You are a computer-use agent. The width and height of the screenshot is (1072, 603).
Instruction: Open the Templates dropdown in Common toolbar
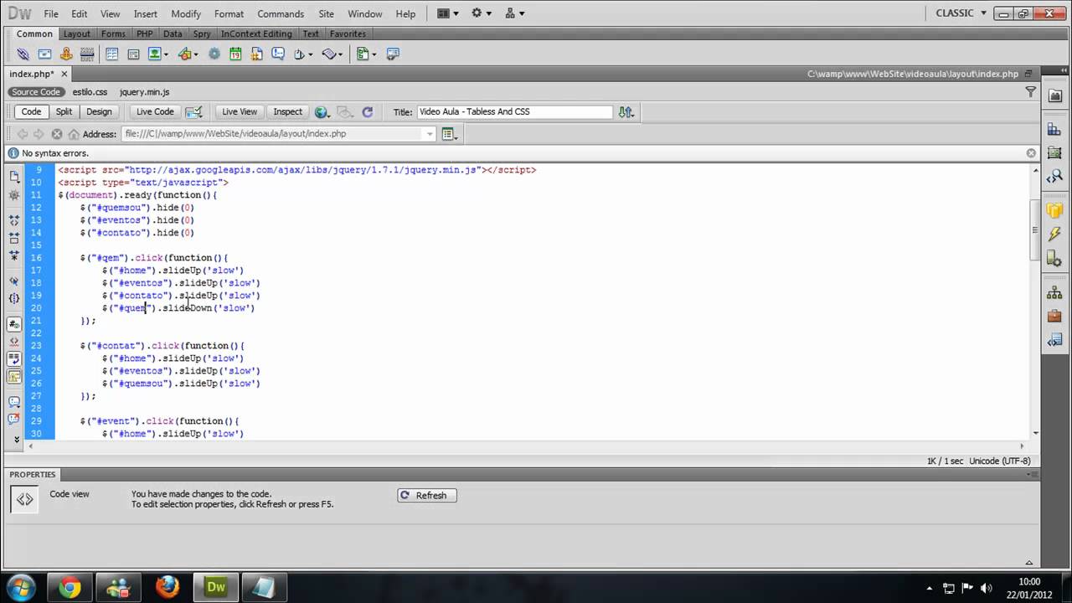click(366, 54)
